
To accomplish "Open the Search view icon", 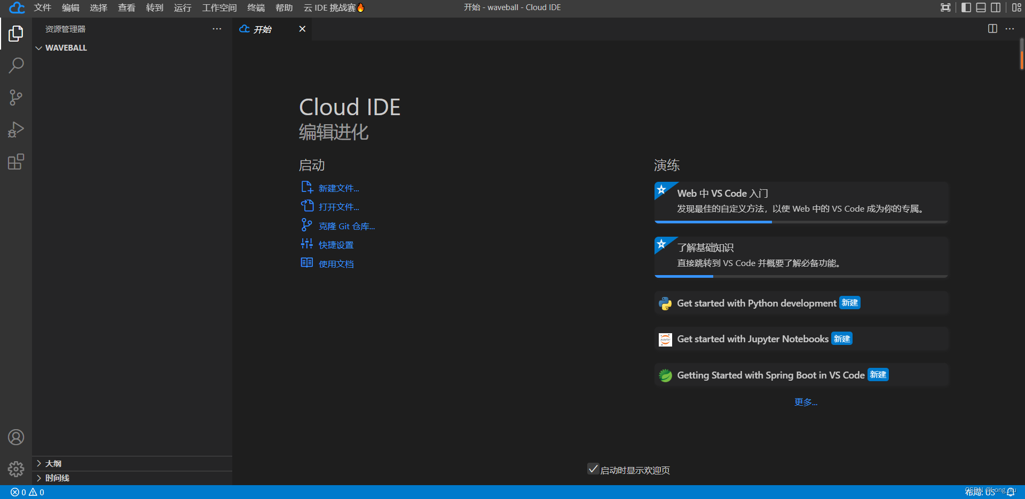I will 16,66.
